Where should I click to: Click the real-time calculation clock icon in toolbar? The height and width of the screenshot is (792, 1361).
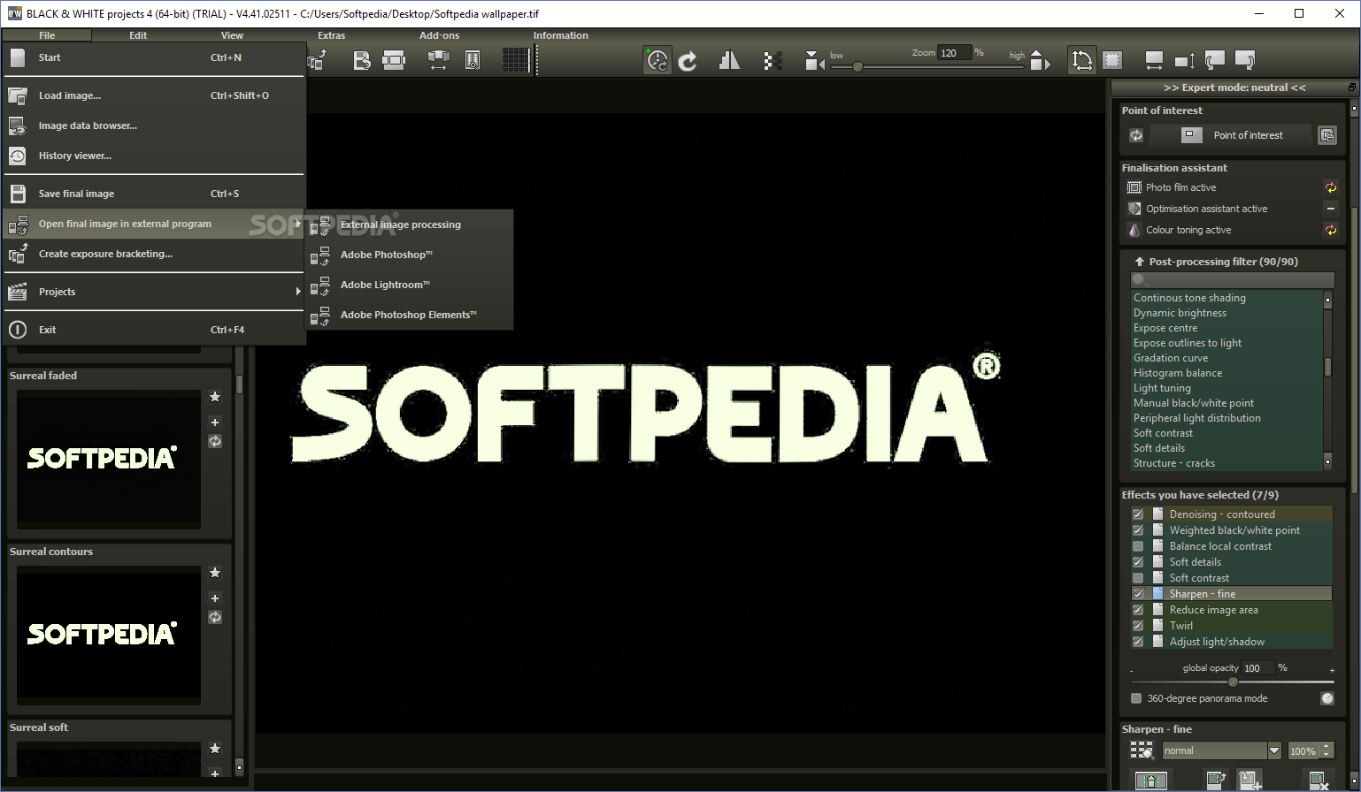[x=657, y=60]
